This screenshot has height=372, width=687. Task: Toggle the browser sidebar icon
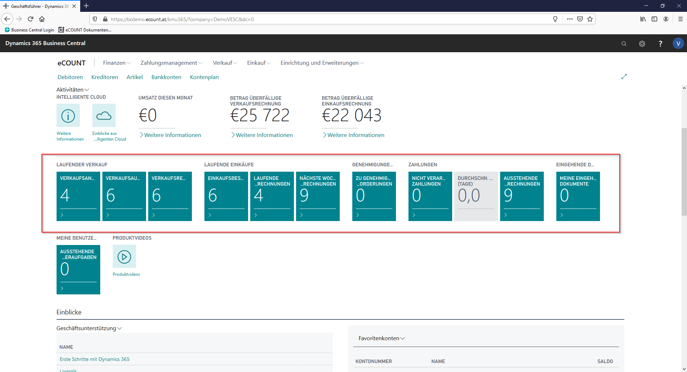654,19
